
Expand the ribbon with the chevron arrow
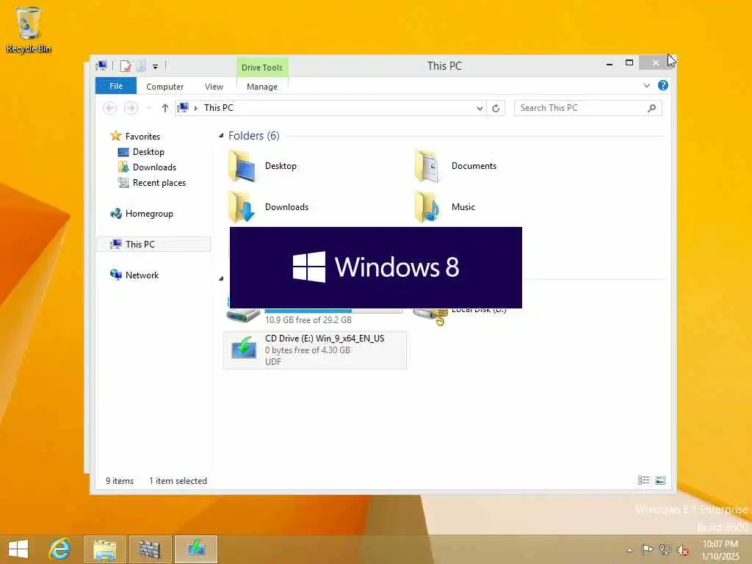[x=646, y=86]
